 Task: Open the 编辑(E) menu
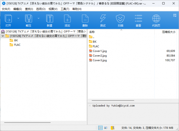[18, 9]
